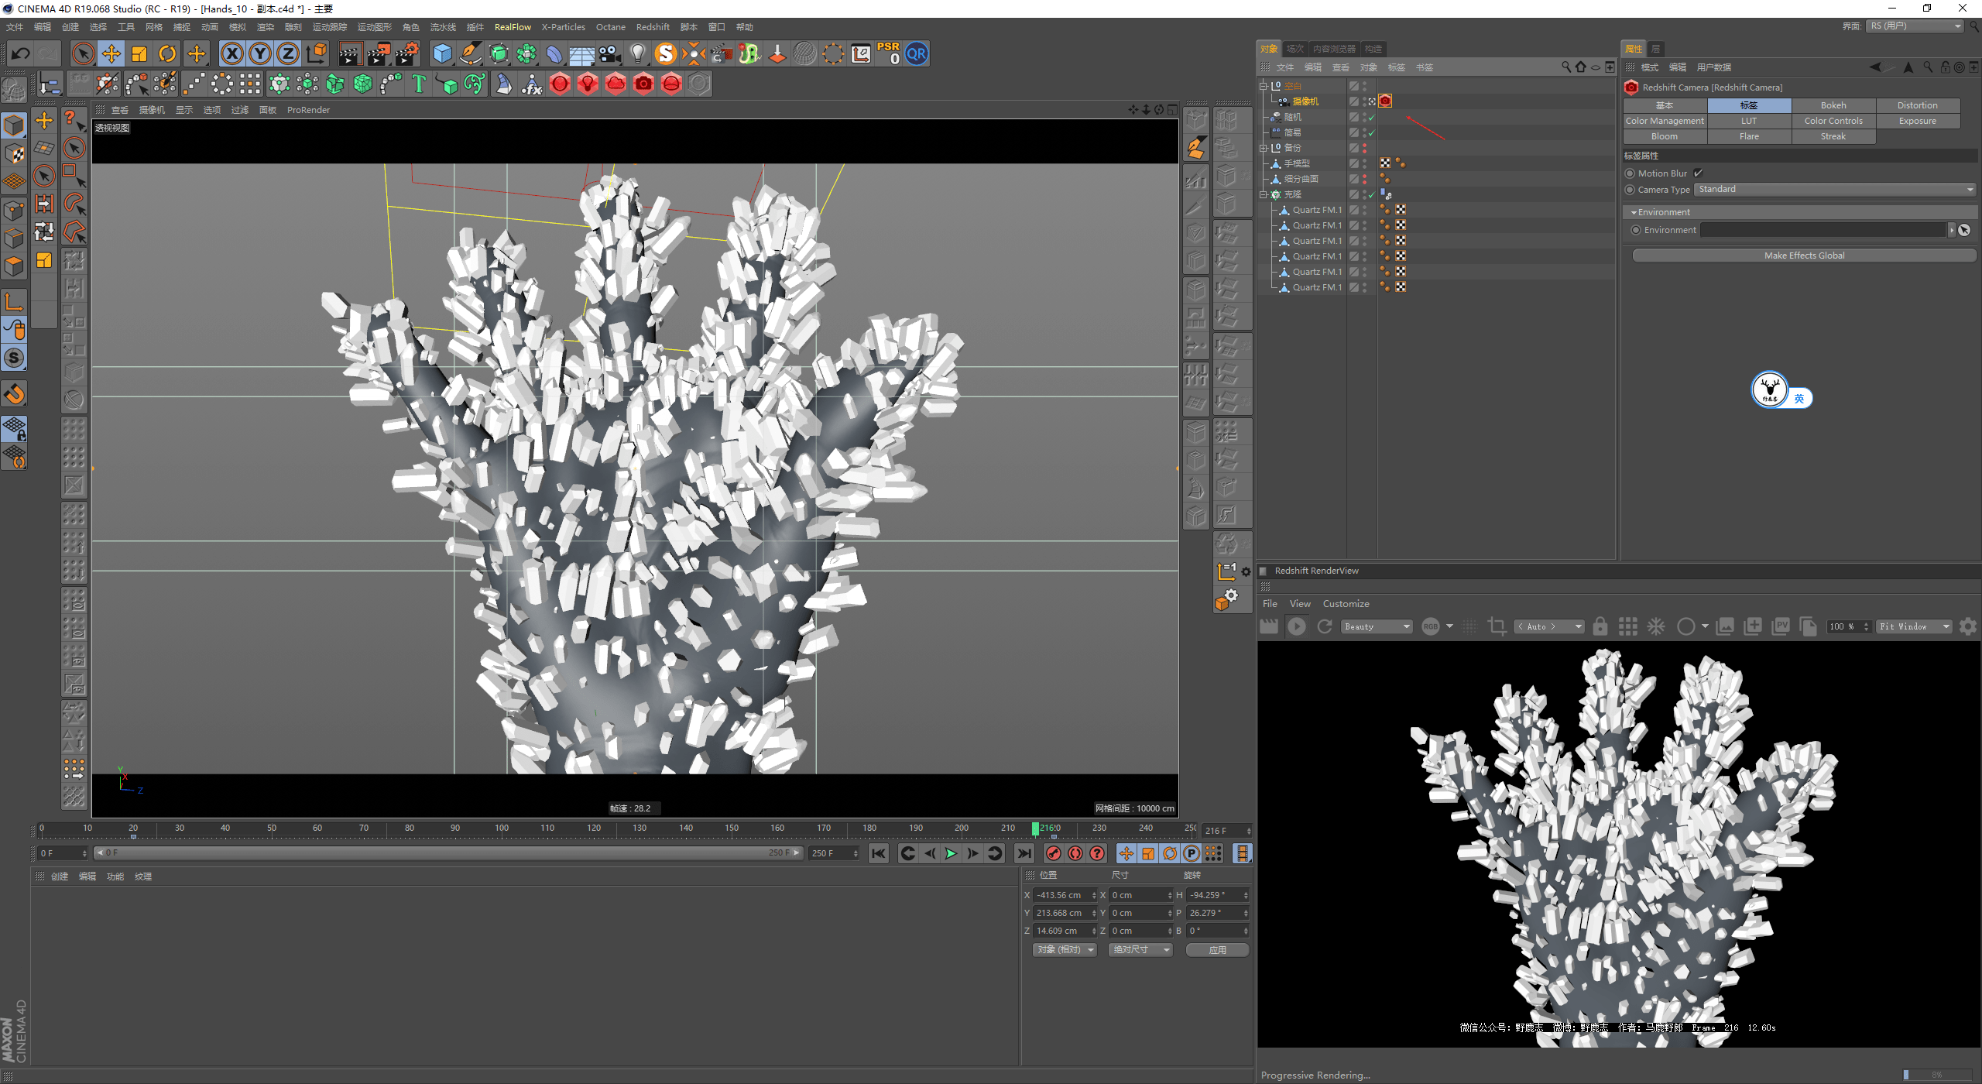The width and height of the screenshot is (1982, 1084).
Task: Click the crop region icon in RenderView
Action: [1497, 626]
